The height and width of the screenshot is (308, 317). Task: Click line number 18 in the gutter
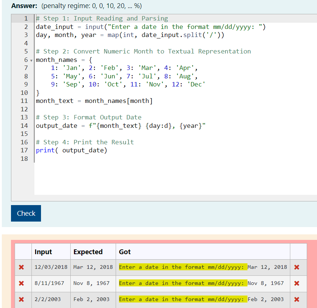24,159
